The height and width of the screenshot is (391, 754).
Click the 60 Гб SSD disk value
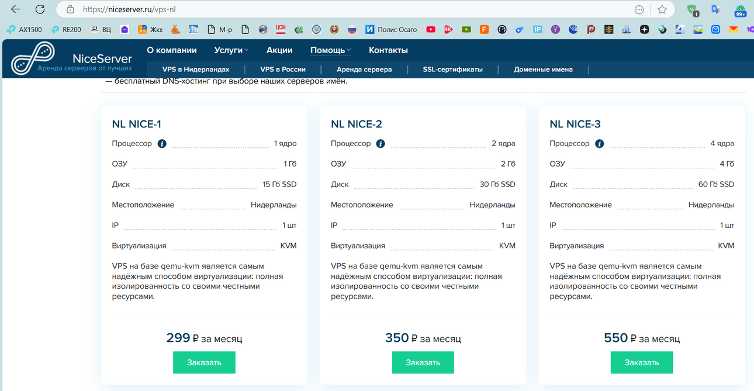717,184
